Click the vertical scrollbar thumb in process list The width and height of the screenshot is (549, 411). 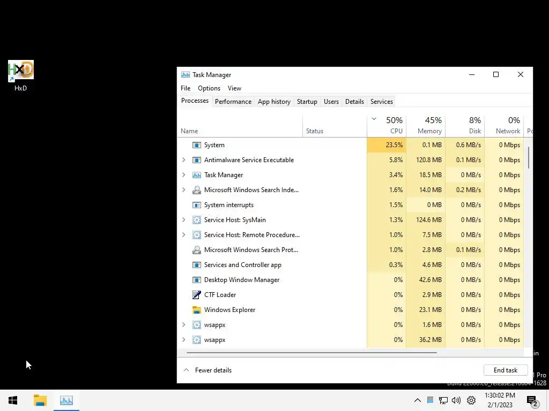[x=528, y=158]
